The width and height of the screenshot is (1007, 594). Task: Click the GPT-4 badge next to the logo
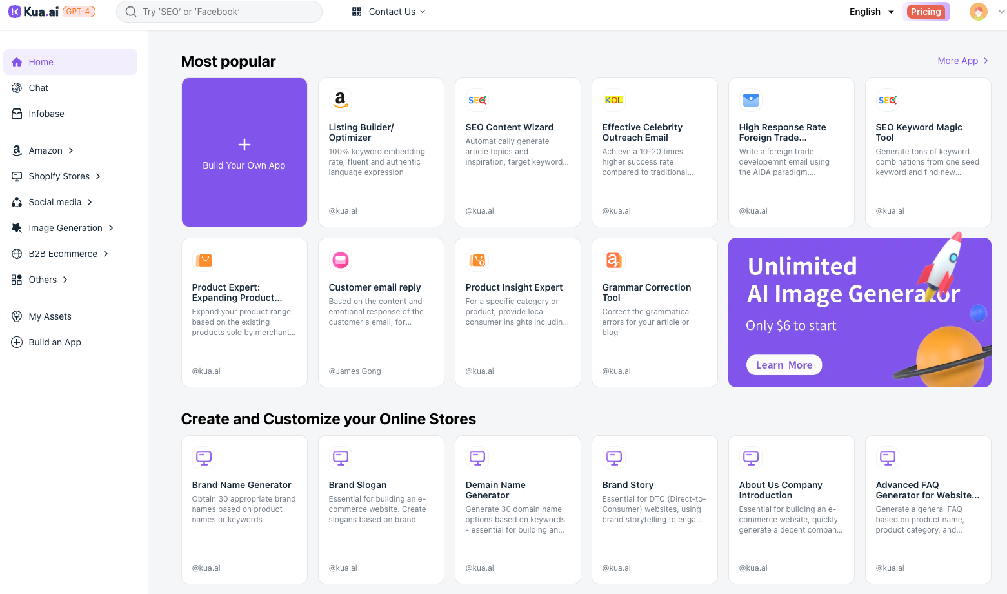(x=80, y=11)
